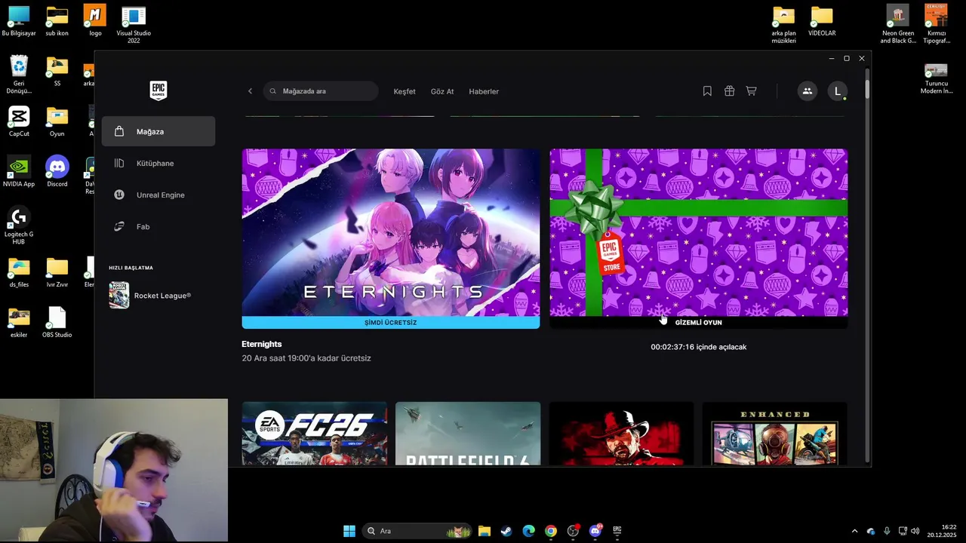This screenshot has width=966, height=543.
Task: Open NVIDIA App desktop shortcut
Action: 19,172
